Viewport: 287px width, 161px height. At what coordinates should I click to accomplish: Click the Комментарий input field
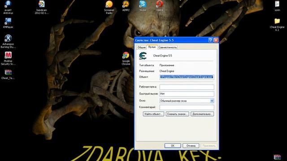(x=187, y=107)
